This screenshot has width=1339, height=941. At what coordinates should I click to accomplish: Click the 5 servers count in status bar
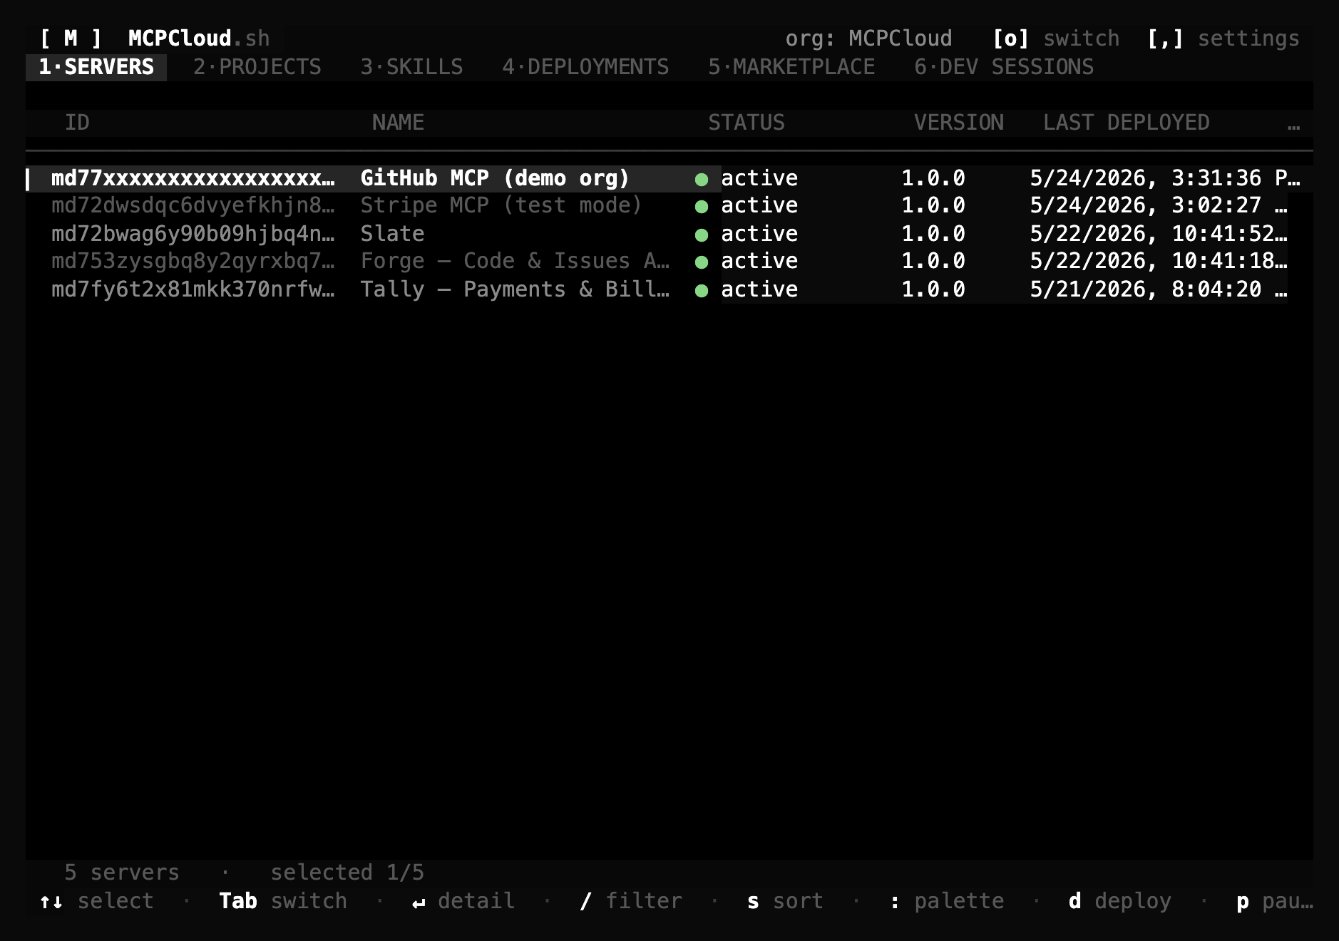(122, 873)
